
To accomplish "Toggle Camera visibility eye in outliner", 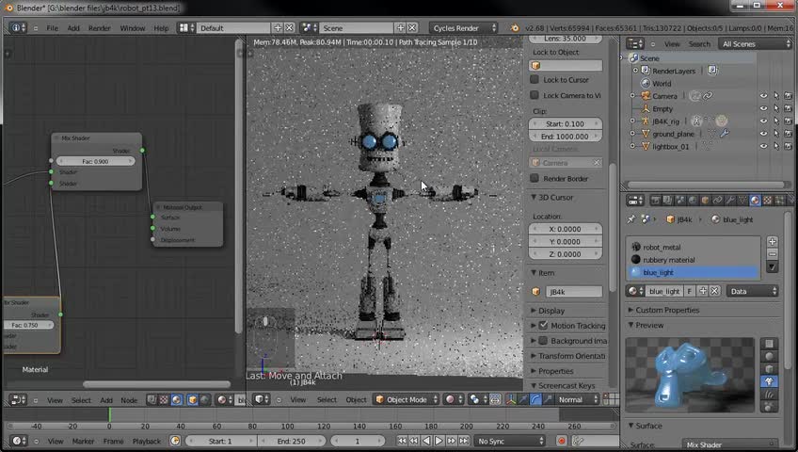I will tap(763, 96).
